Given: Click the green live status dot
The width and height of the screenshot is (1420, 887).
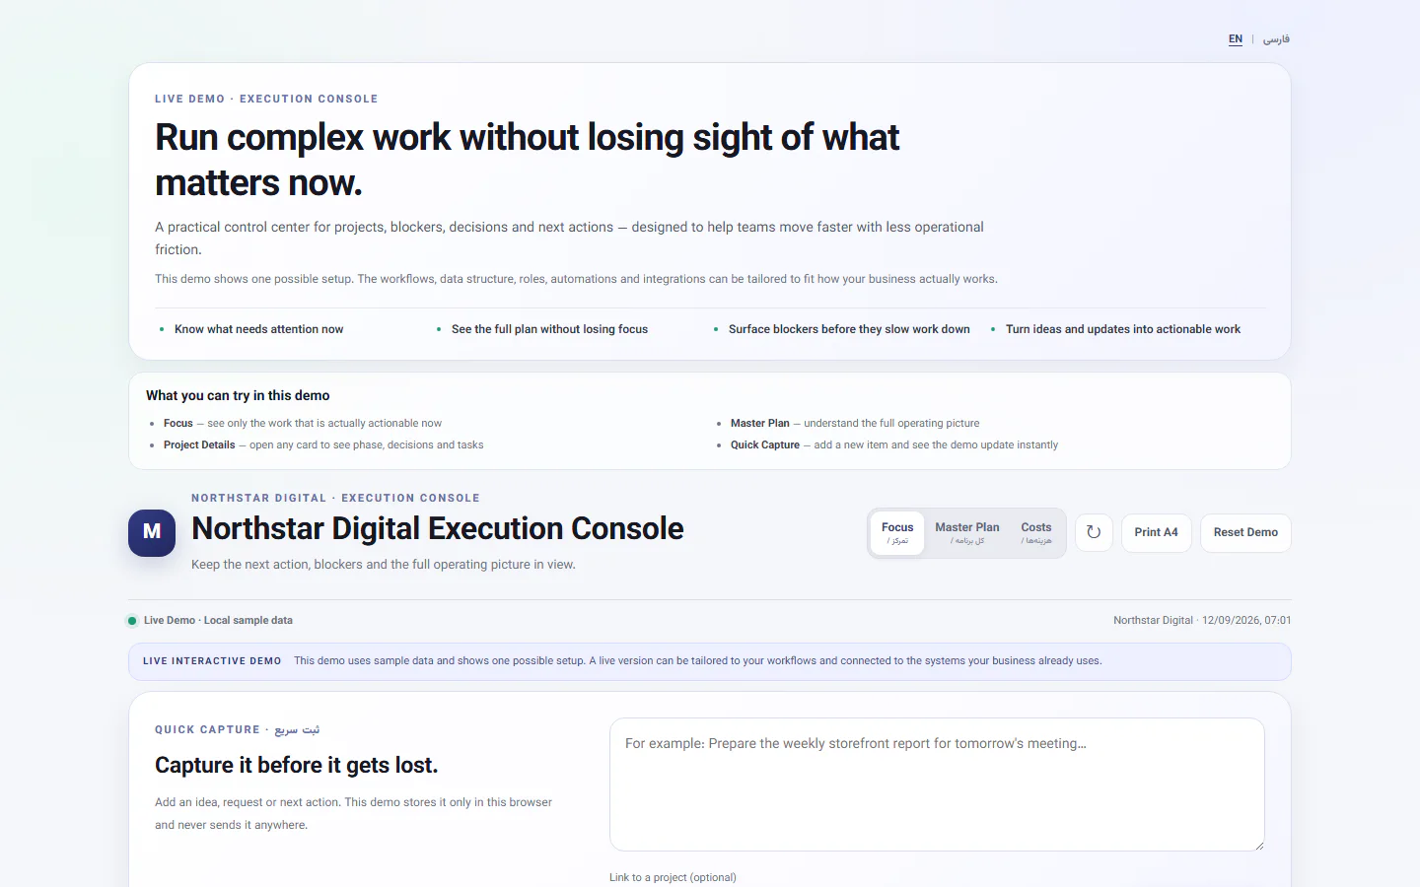Looking at the screenshot, I should 132,621.
